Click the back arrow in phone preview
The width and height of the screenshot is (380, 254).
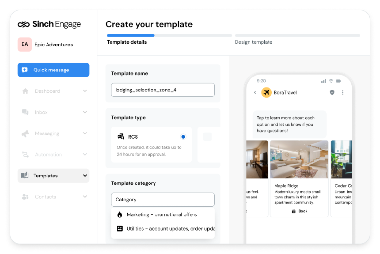(x=255, y=93)
